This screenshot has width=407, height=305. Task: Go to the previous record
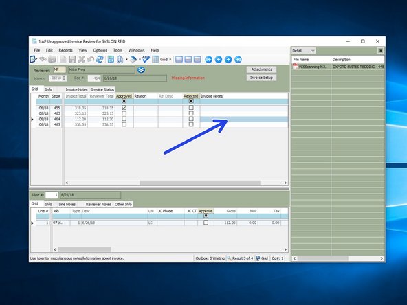click(219, 60)
